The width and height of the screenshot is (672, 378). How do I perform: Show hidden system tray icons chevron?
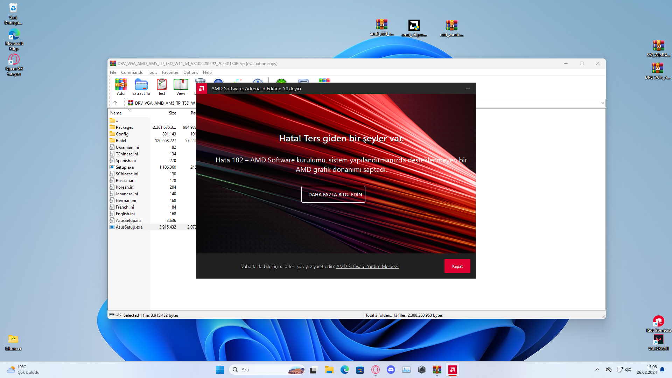click(x=597, y=370)
